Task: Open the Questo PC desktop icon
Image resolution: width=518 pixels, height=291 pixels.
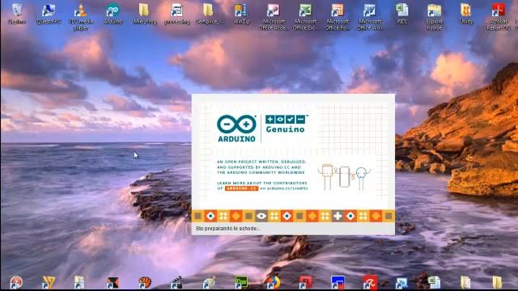Action: coord(49,14)
